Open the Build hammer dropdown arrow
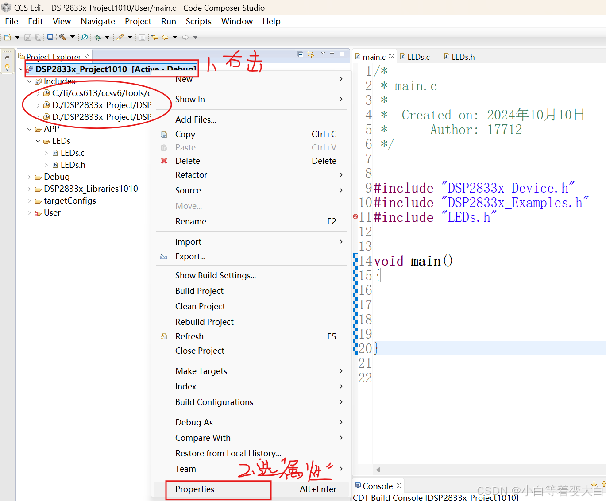The width and height of the screenshot is (606, 501). coord(72,37)
